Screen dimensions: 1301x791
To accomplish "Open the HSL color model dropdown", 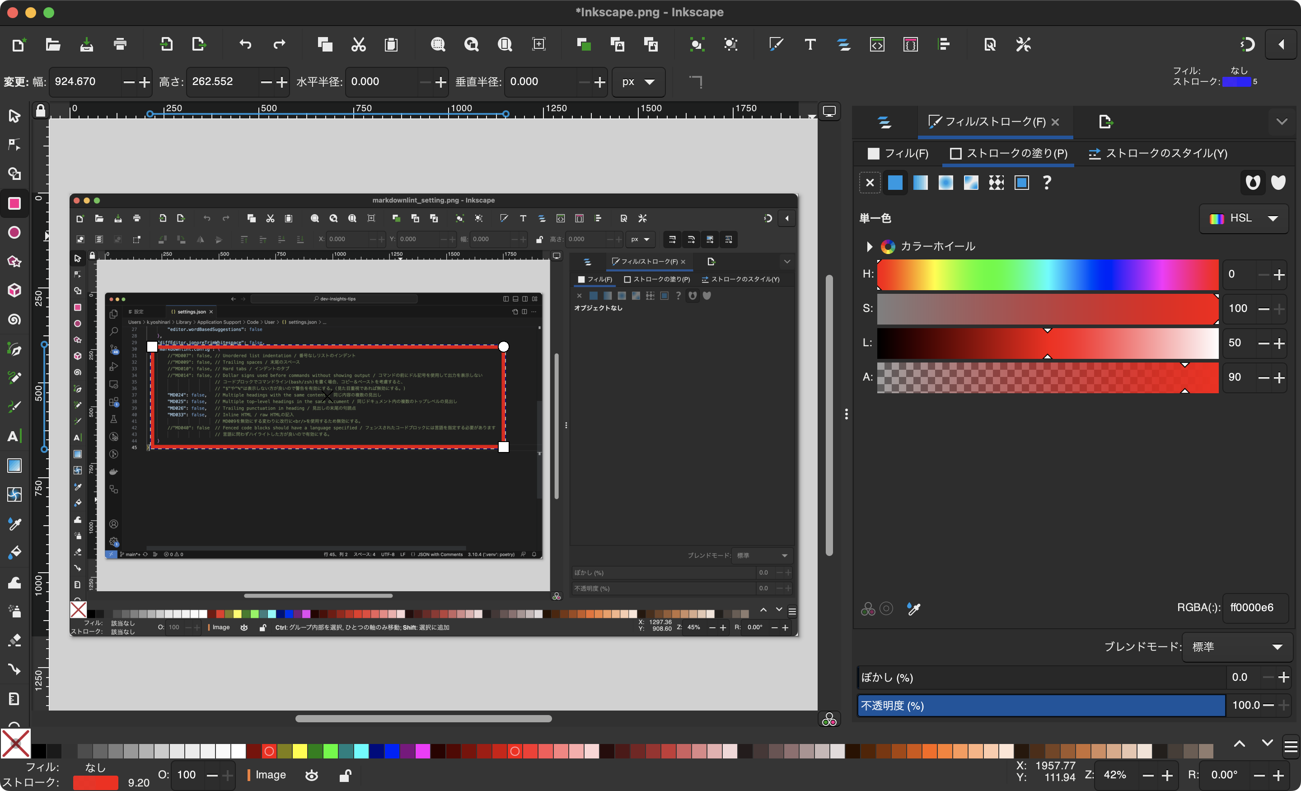I will point(1244,218).
